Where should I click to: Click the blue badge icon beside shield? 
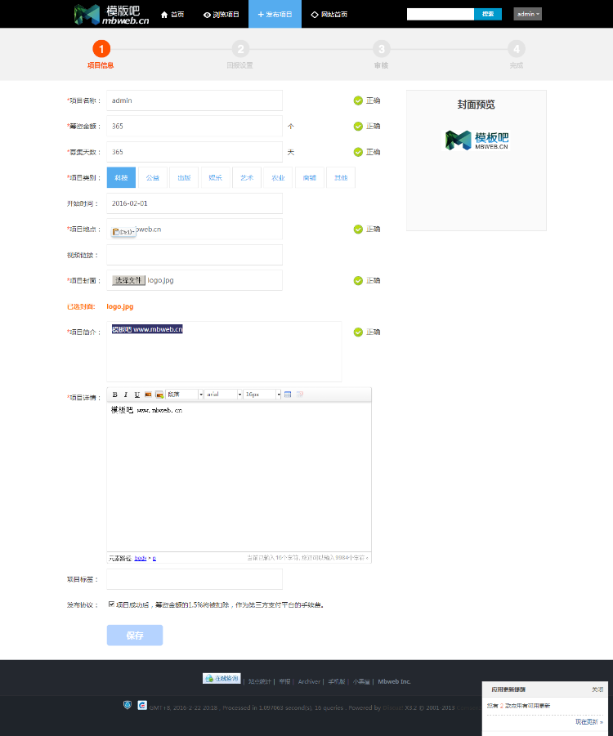point(142,705)
